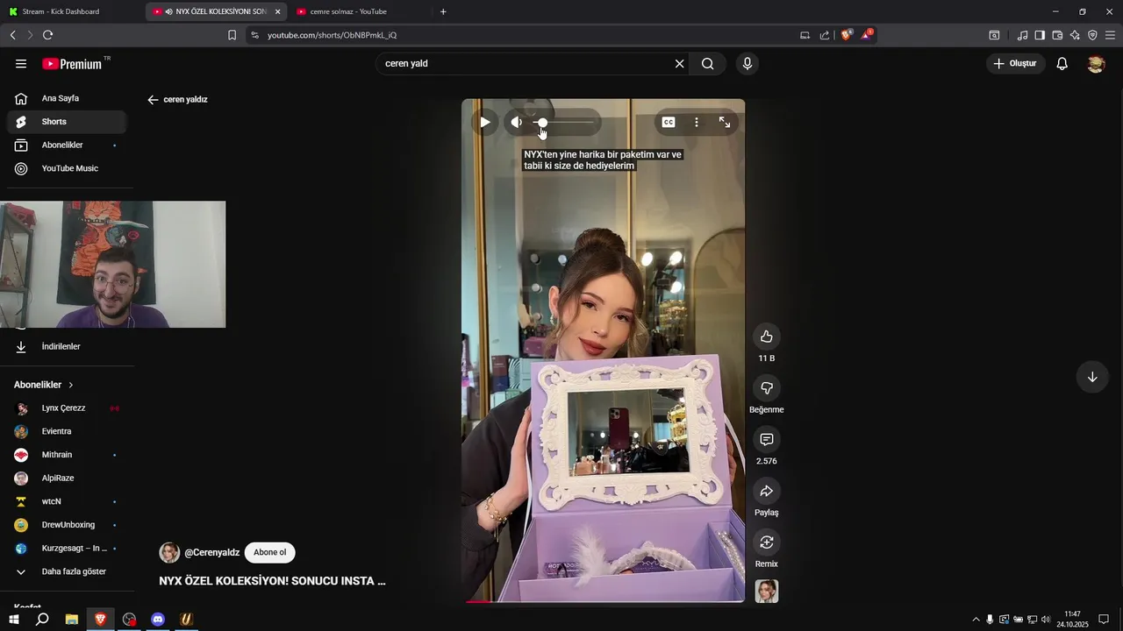Open the account avatar menu
The image size is (1123, 631).
point(1096,64)
